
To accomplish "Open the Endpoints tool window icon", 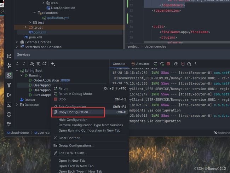I will 9,65.
